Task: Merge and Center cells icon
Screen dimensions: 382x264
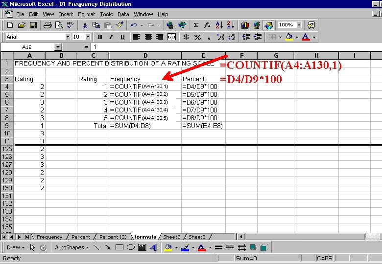Action: [171, 37]
